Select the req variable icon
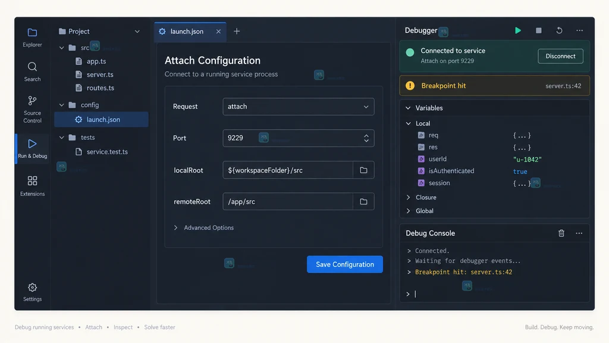609x343 pixels. pos(421,135)
